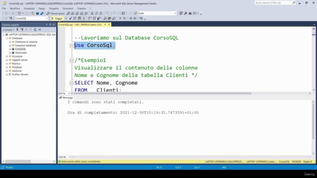Open the Modifica menu
Image resolution: width=317 pixels, height=178 pixels.
click(15, 8)
